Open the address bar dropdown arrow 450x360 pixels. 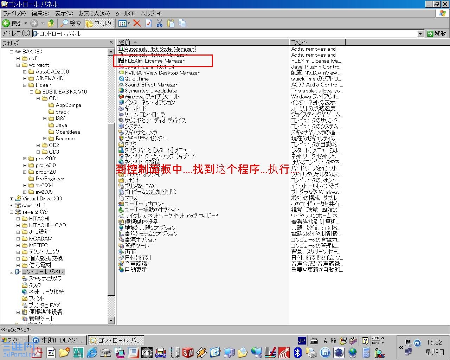coord(420,34)
